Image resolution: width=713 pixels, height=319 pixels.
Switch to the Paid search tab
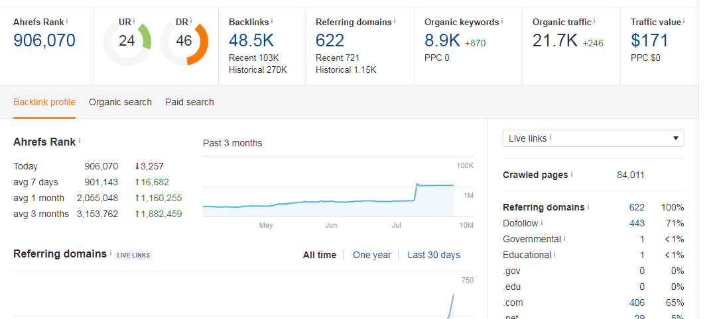tap(190, 102)
